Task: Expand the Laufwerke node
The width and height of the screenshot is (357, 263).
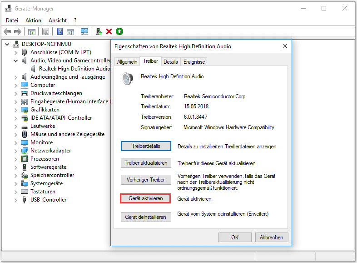Action: coord(15,126)
